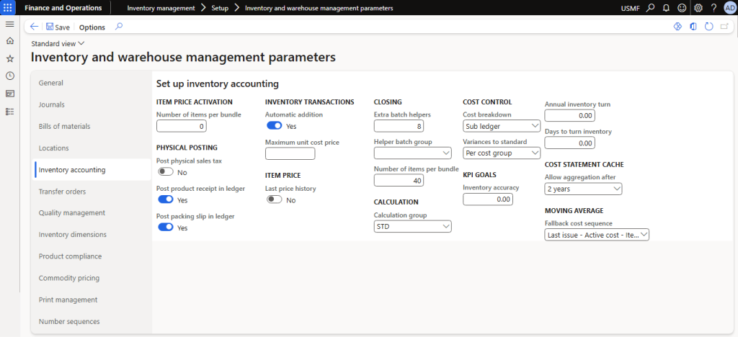
Task: Open the settings gear icon
Action: tap(698, 8)
